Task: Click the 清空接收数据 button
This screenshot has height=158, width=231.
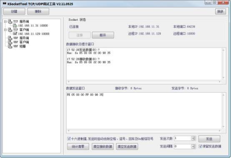Action: (103, 146)
